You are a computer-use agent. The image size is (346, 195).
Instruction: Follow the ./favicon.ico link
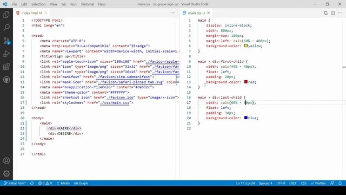click(x=120, y=97)
